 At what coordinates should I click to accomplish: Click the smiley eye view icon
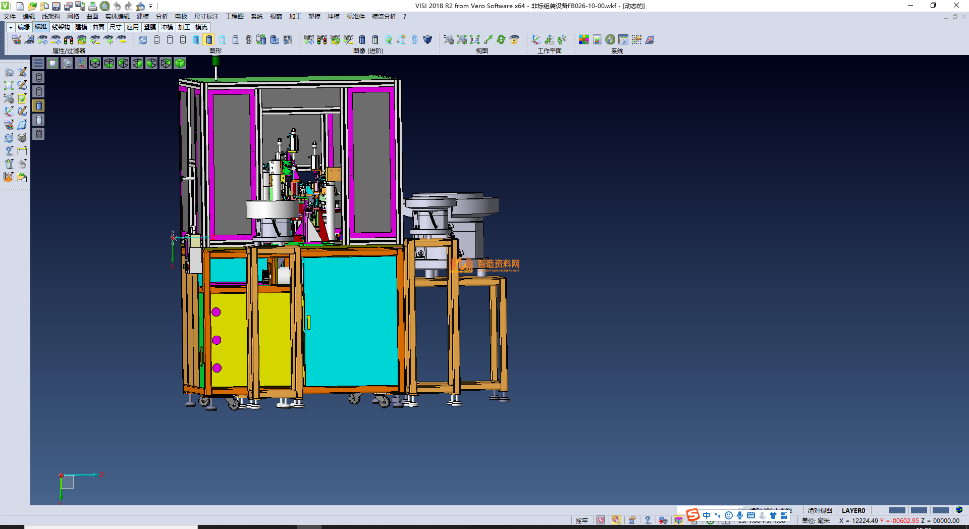point(514,40)
